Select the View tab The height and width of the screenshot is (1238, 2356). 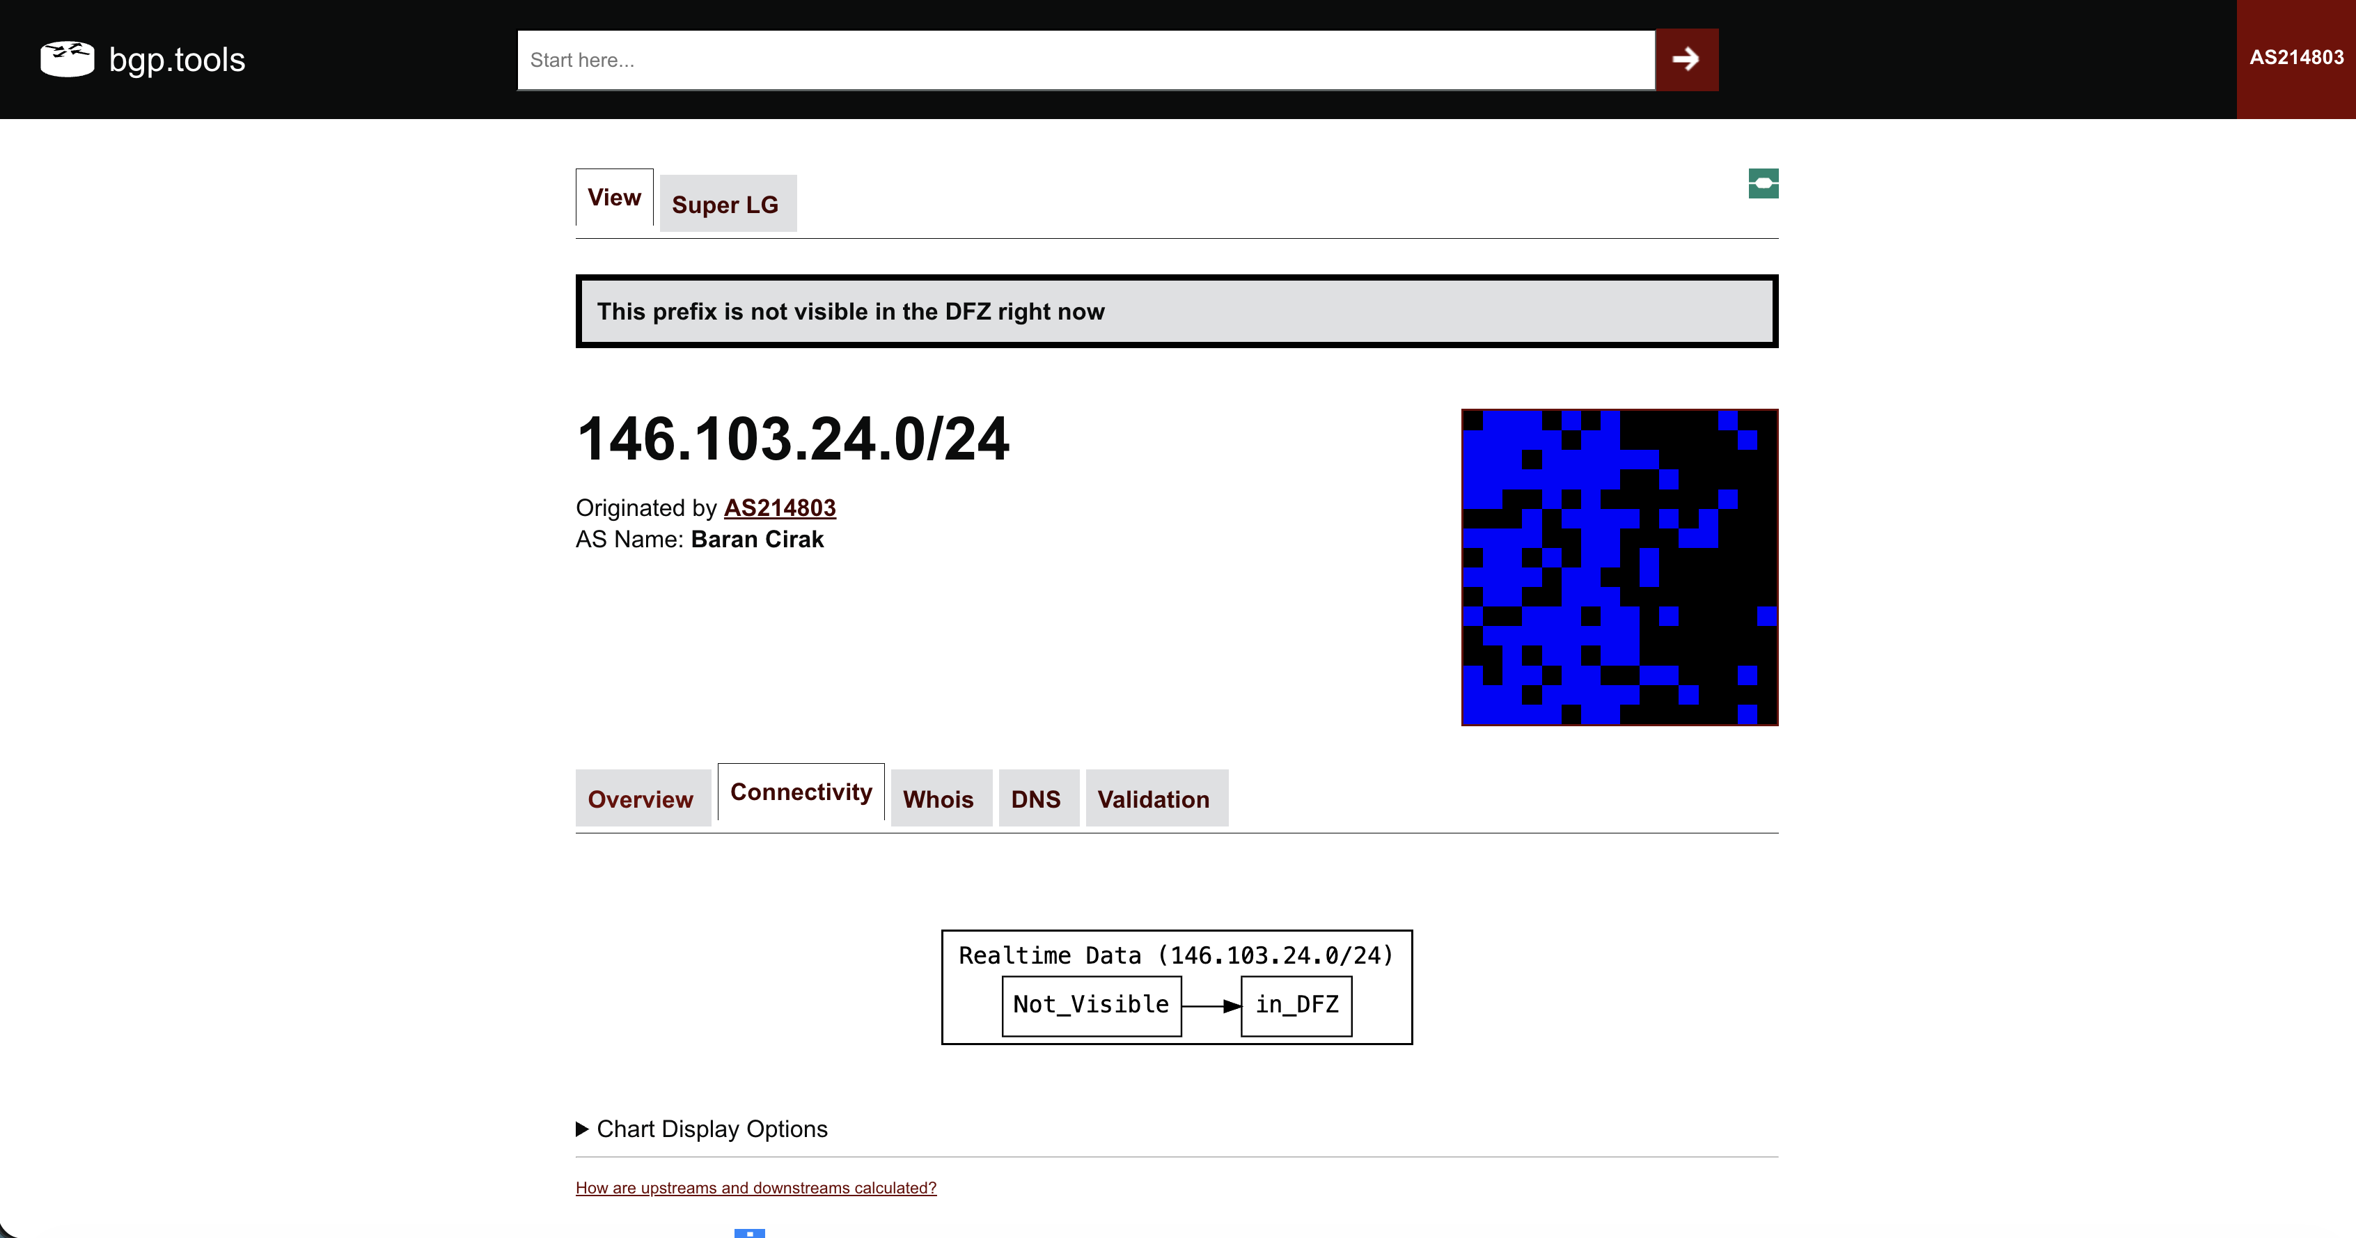[x=615, y=197]
